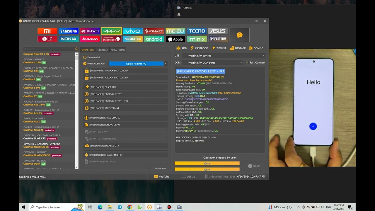Open the META tab
This screenshot has height=211, width=375.
114,50
